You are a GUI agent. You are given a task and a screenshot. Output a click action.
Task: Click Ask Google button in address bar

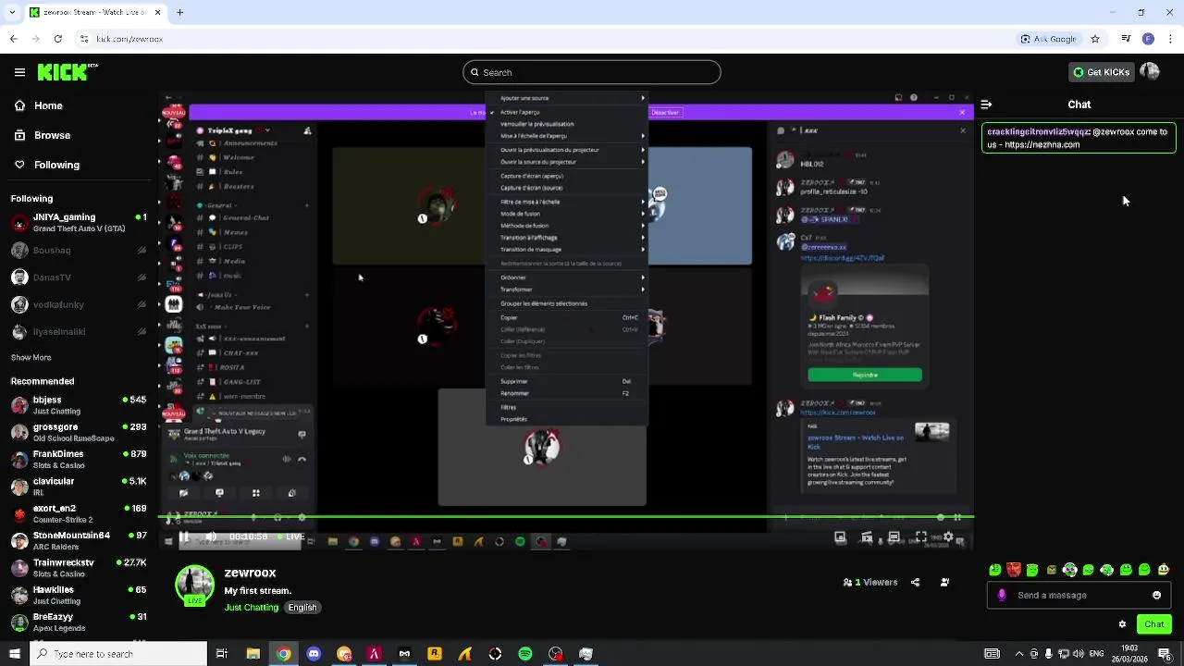1050,40
